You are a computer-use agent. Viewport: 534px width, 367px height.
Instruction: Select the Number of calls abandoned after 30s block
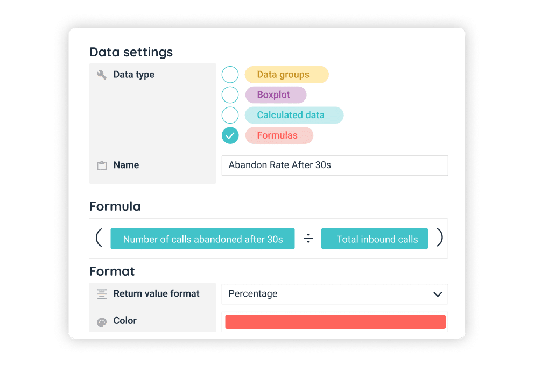point(202,239)
